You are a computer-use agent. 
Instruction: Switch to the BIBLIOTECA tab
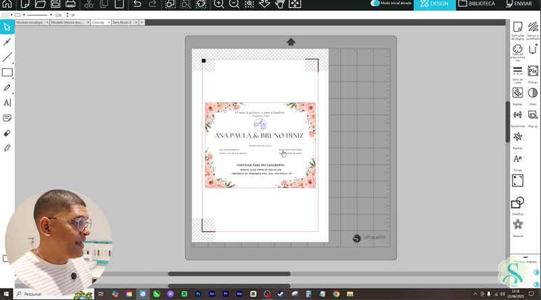(477, 4)
